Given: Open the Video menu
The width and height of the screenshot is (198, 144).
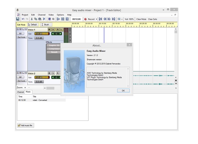Looking at the screenshot, I should pyautogui.click(x=51, y=15).
